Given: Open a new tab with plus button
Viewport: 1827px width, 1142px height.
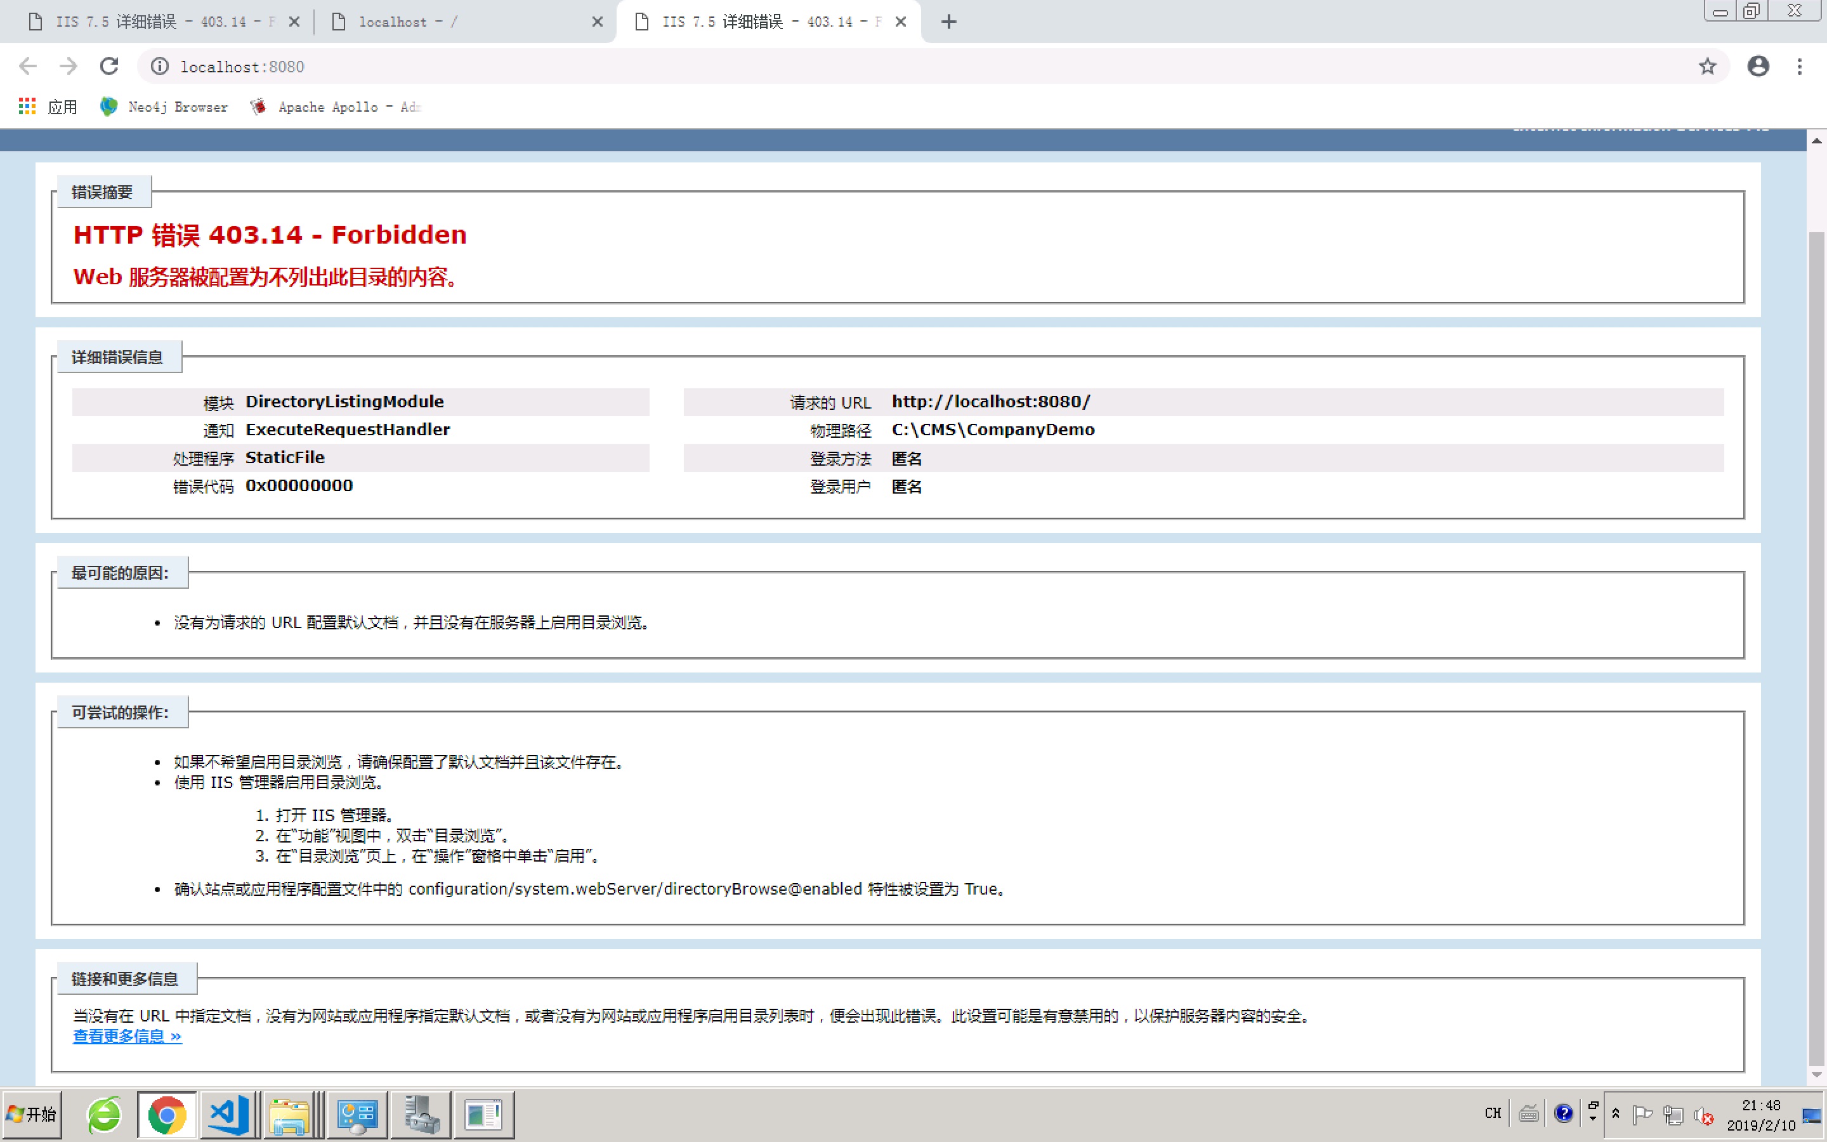Looking at the screenshot, I should (x=949, y=22).
